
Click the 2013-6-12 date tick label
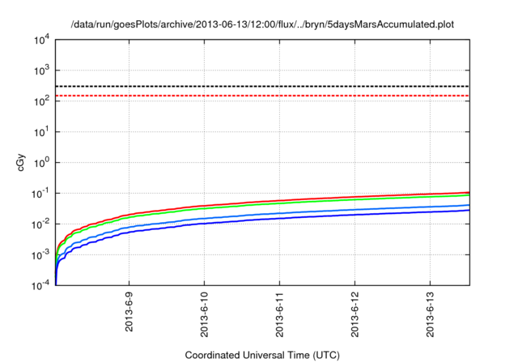(x=355, y=314)
